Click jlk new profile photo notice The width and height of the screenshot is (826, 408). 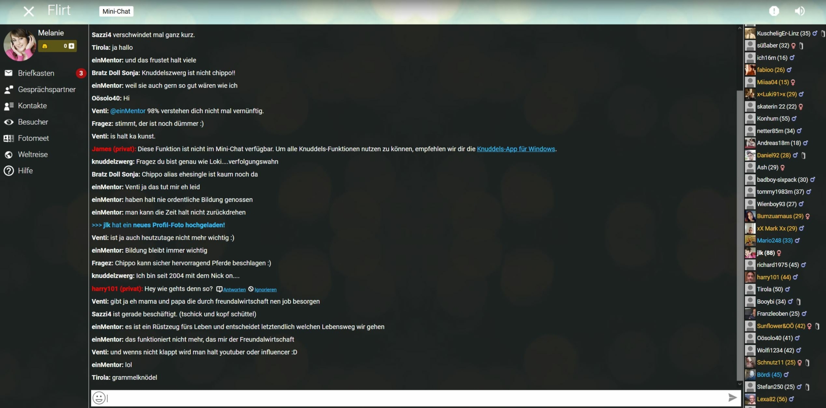point(158,225)
